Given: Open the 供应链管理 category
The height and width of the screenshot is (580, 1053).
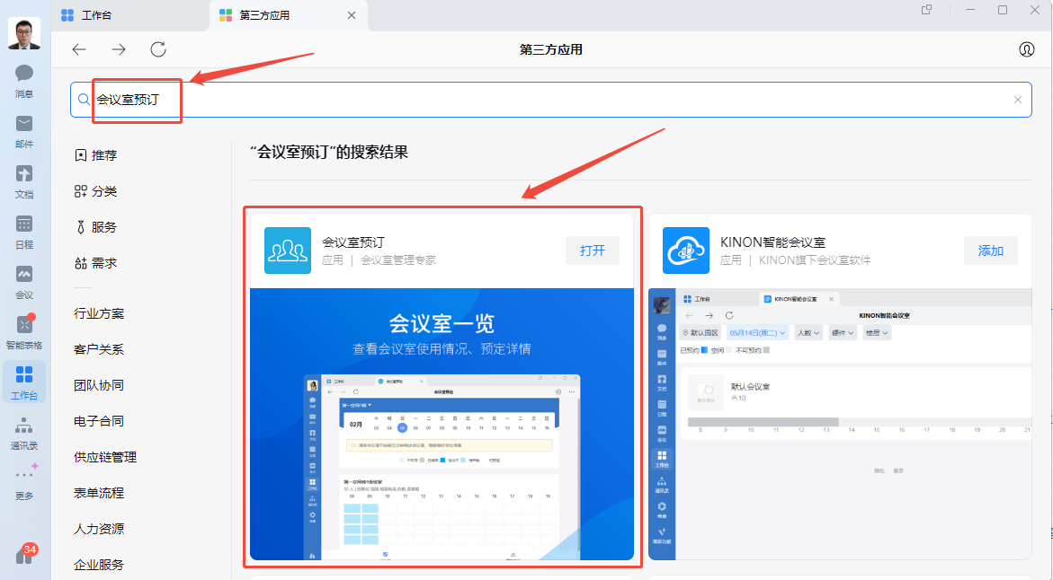Looking at the screenshot, I should (x=105, y=457).
